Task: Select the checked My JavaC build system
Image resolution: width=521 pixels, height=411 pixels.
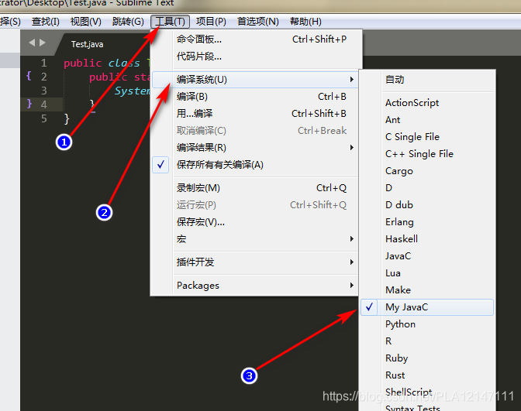Action: (427, 307)
